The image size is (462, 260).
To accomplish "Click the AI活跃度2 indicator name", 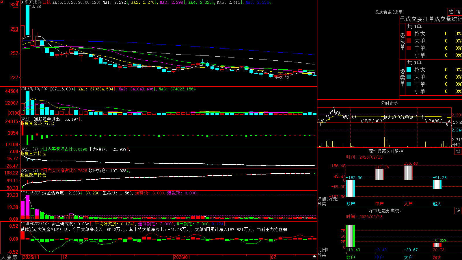I will click(31, 193).
